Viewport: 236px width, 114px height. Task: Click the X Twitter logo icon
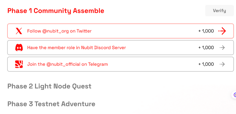[x=19, y=31]
